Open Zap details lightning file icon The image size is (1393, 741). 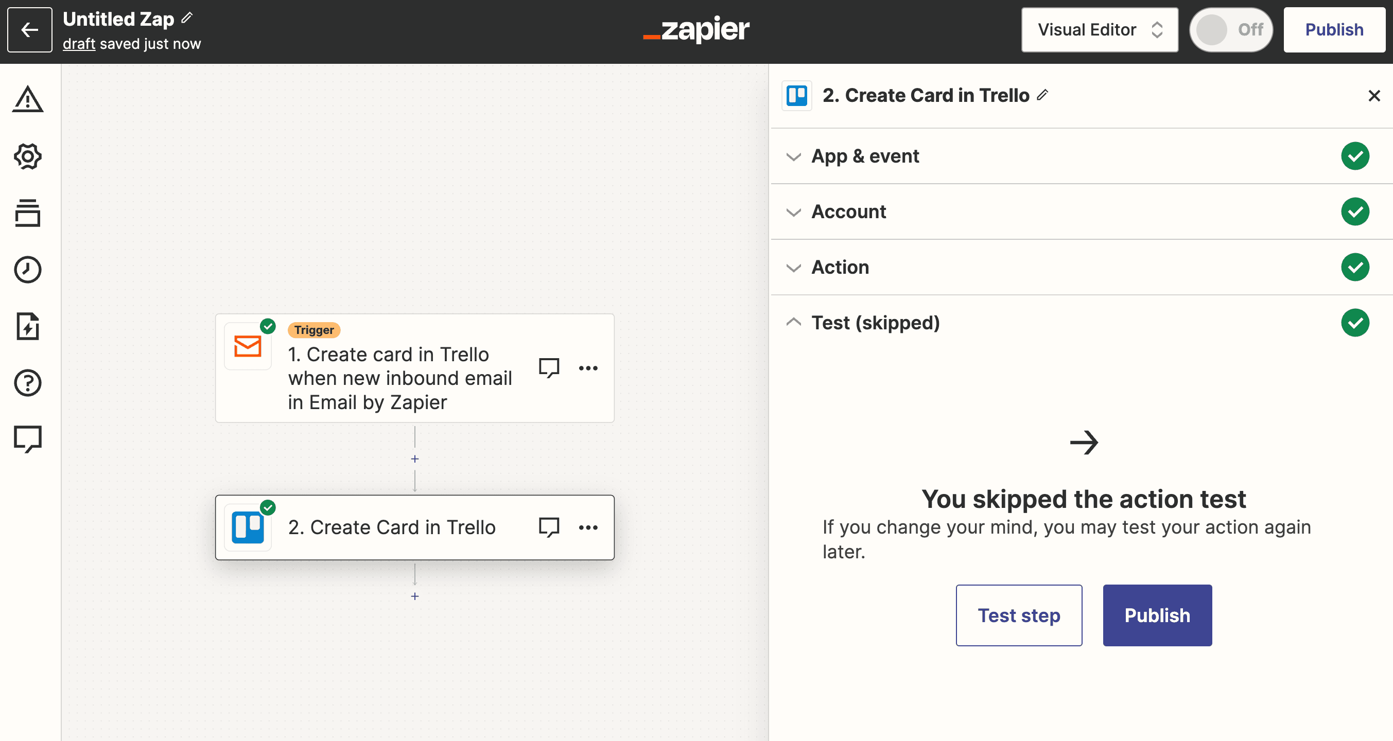(x=28, y=326)
